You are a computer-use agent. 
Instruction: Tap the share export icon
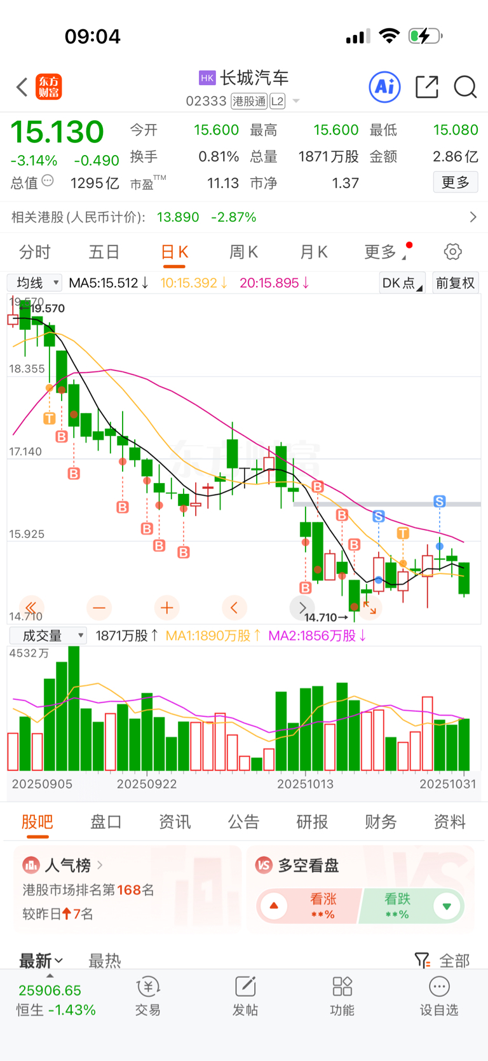[427, 87]
